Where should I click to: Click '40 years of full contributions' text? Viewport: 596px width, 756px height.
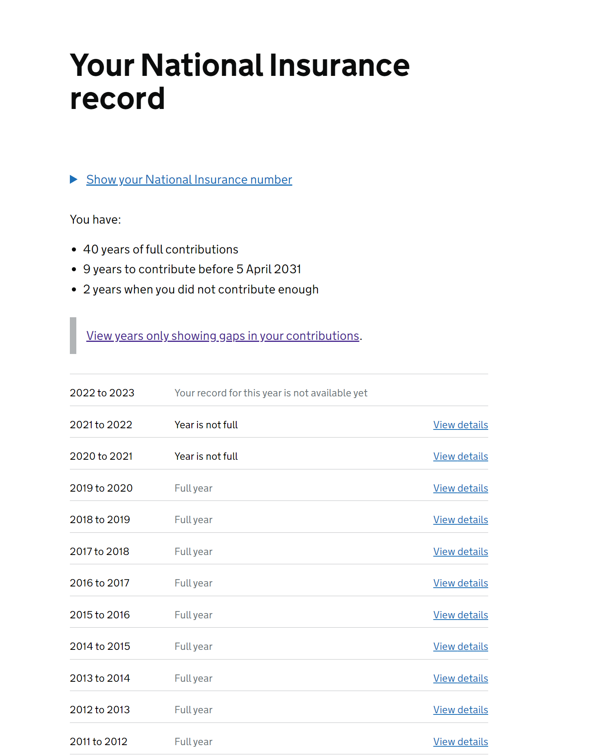click(161, 249)
